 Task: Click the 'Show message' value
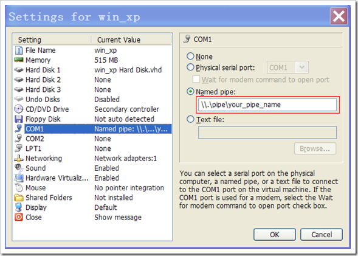[x=118, y=217]
